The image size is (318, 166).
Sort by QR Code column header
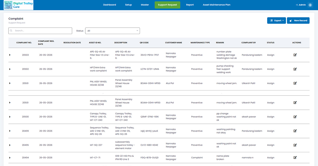(x=144, y=42)
